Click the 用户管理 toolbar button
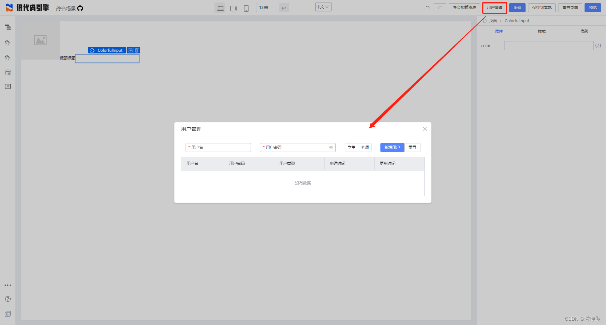Viewport: 606px width, 325px height. tap(495, 7)
